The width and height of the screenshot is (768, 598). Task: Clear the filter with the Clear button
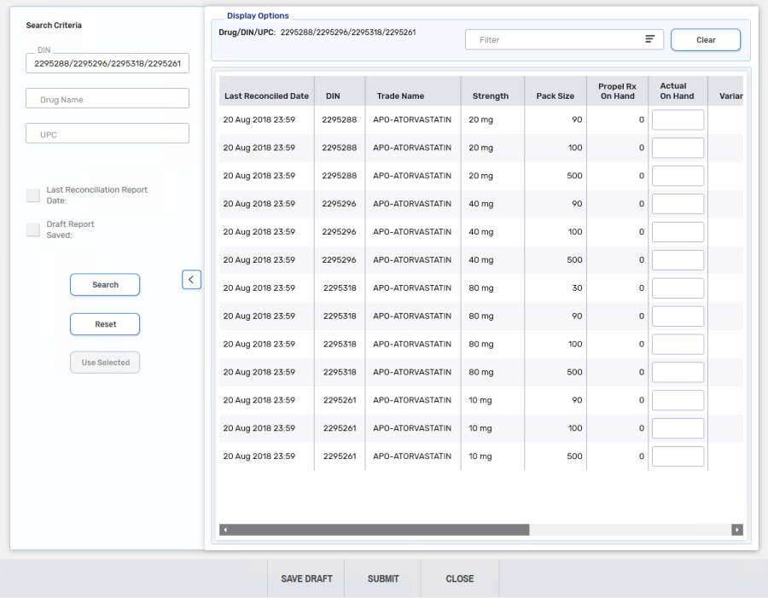705,39
